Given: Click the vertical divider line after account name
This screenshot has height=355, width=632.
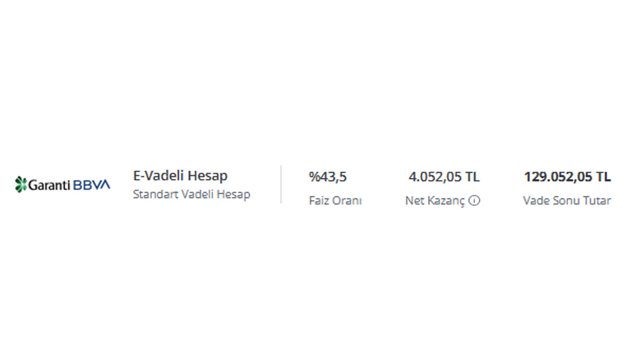Looking at the screenshot, I should tap(281, 184).
